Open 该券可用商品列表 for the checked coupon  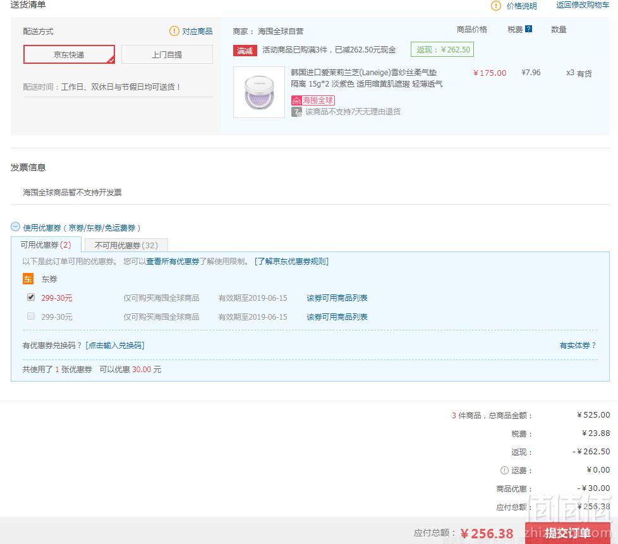pyautogui.click(x=337, y=298)
